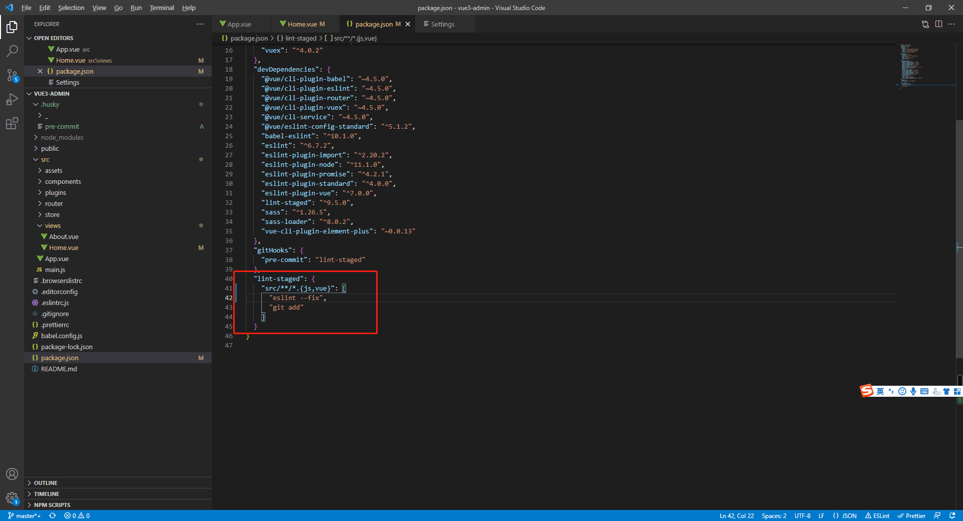Open the Help menu
The image size is (963, 521).
(x=189, y=8)
